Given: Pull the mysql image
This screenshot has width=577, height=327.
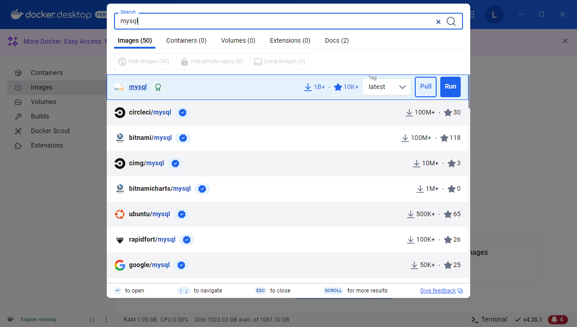Looking at the screenshot, I should click(x=426, y=87).
